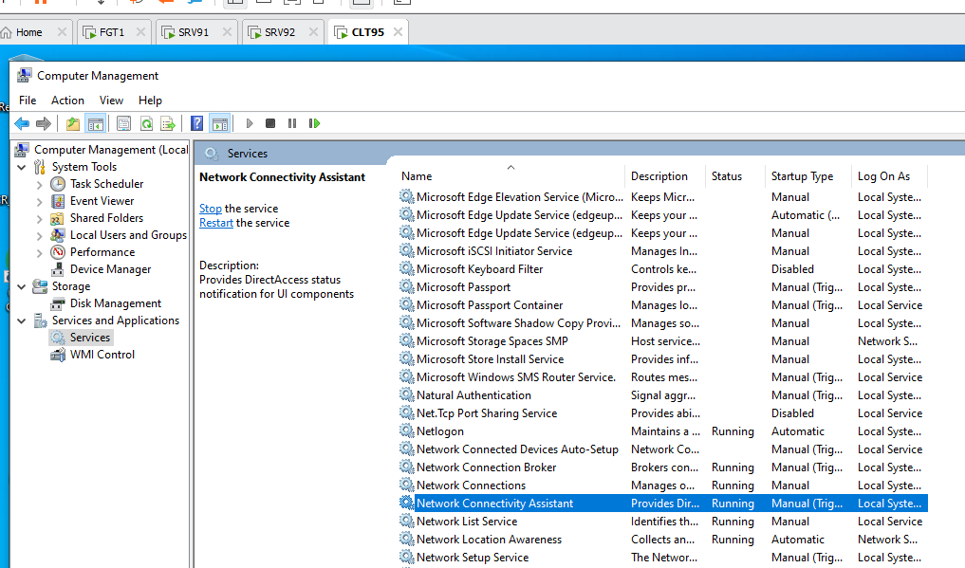Select Computer Management (Local) root node

point(111,150)
